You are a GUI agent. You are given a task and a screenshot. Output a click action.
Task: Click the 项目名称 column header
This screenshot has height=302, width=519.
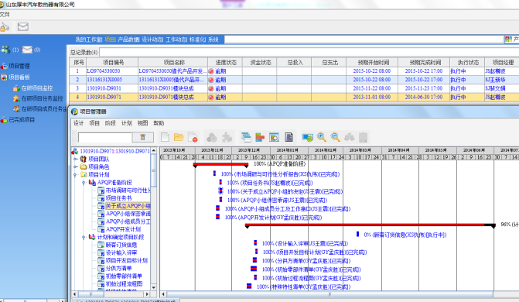click(173, 62)
